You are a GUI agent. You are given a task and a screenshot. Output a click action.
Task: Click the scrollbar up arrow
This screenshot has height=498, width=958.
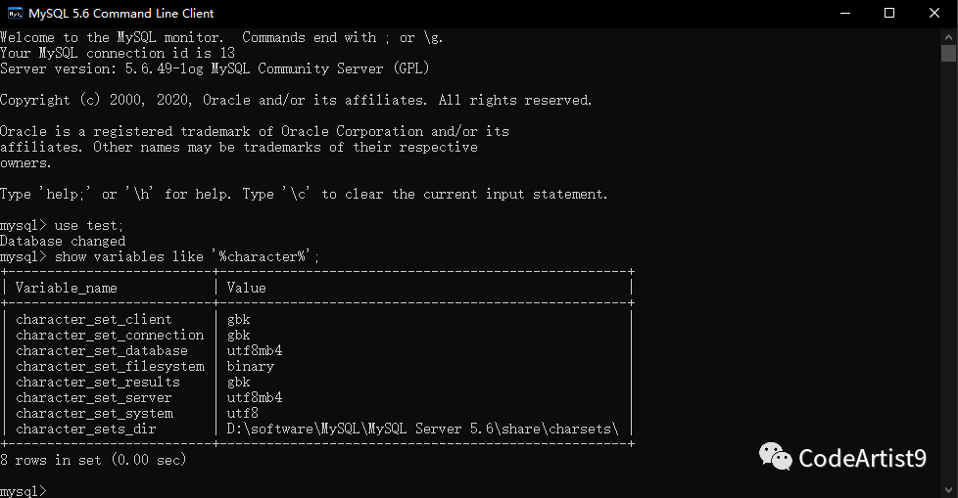[948, 36]
